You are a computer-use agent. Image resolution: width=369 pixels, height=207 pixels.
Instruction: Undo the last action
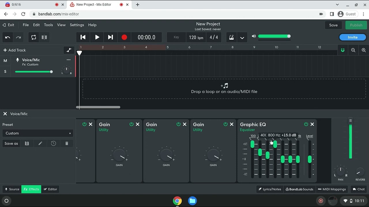coord(8,37)
